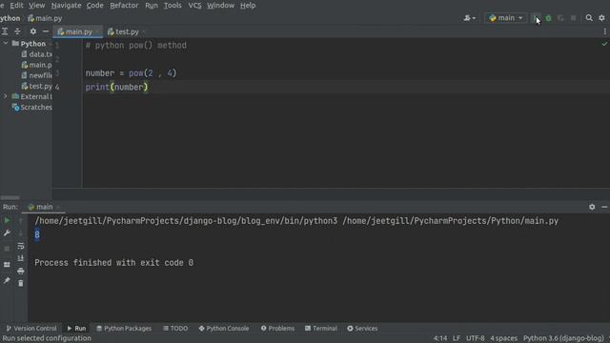The width and height of the screenshot is (610, 343).
Task: Open the Services tool window
Action: coord(362,329)
